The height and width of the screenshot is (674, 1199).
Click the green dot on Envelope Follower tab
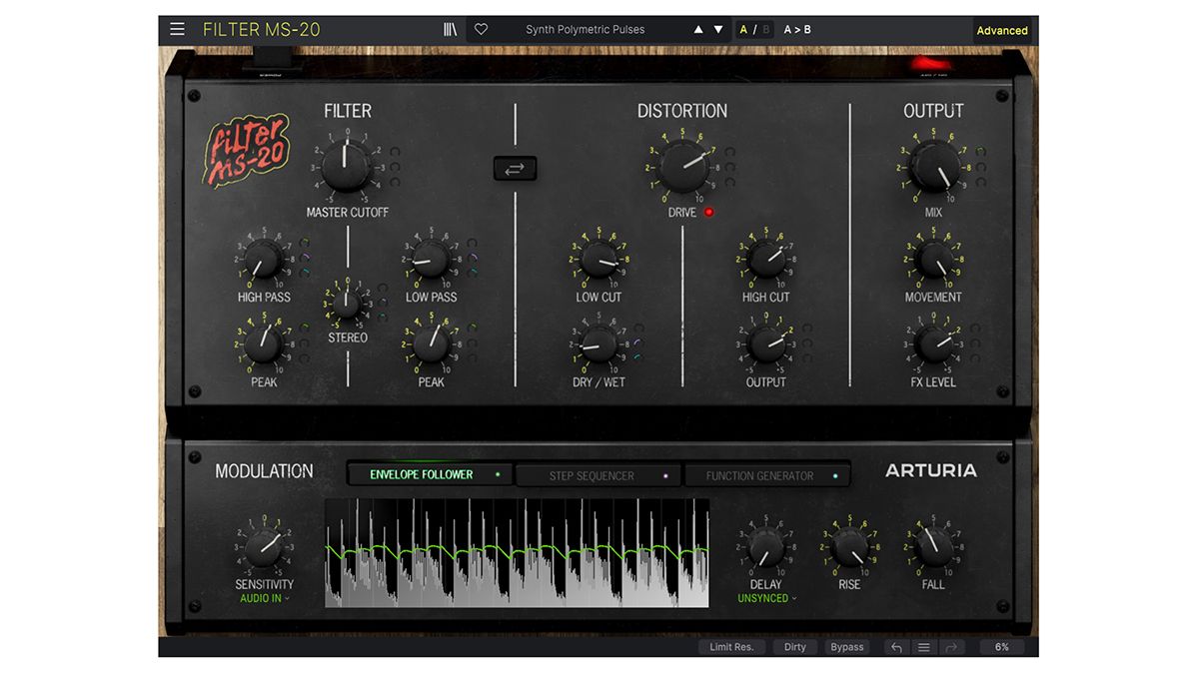(498, 474)
